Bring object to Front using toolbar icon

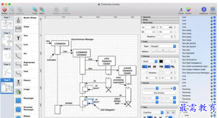pos(35,9)
